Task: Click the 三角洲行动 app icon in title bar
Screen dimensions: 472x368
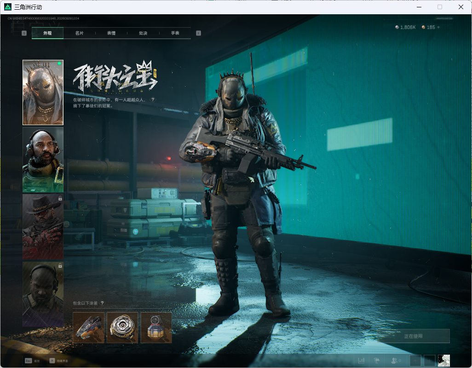Action: coord(8,7)
